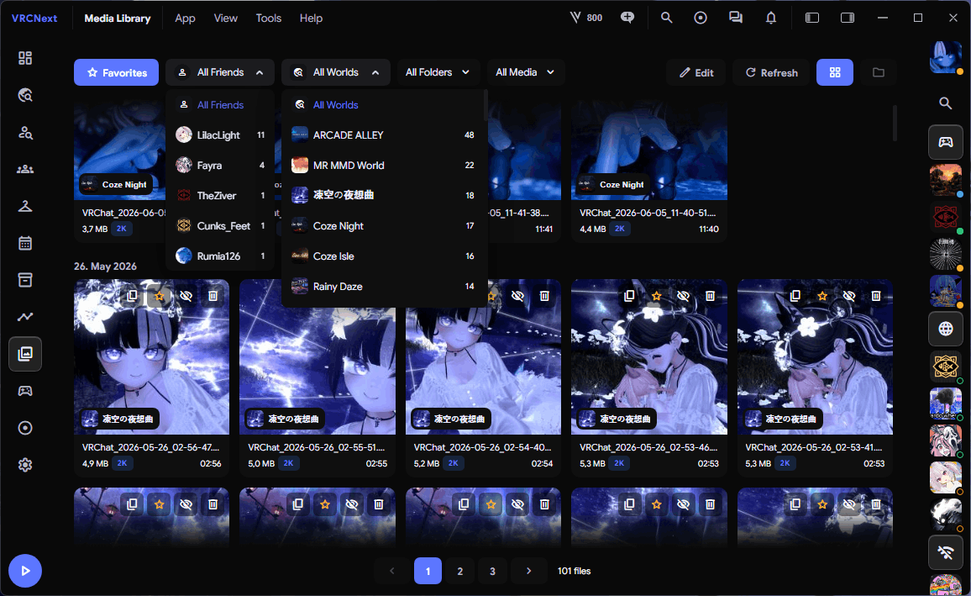Go to next page with right chevron

[528, 571]
